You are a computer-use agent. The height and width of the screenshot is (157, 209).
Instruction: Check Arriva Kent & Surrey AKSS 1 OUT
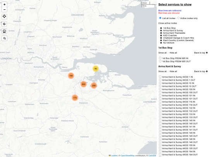160,80
